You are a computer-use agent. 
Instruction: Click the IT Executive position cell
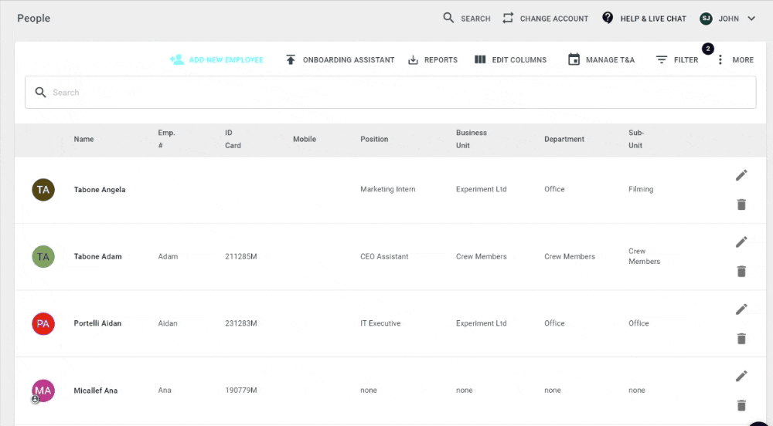click(380, 323)
